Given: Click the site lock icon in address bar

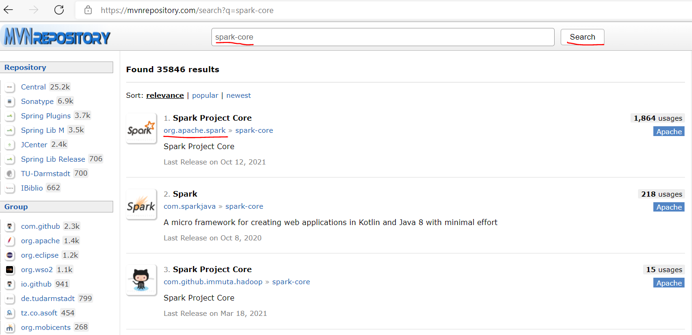Looking at the screenshot, I should click(88, 10).
